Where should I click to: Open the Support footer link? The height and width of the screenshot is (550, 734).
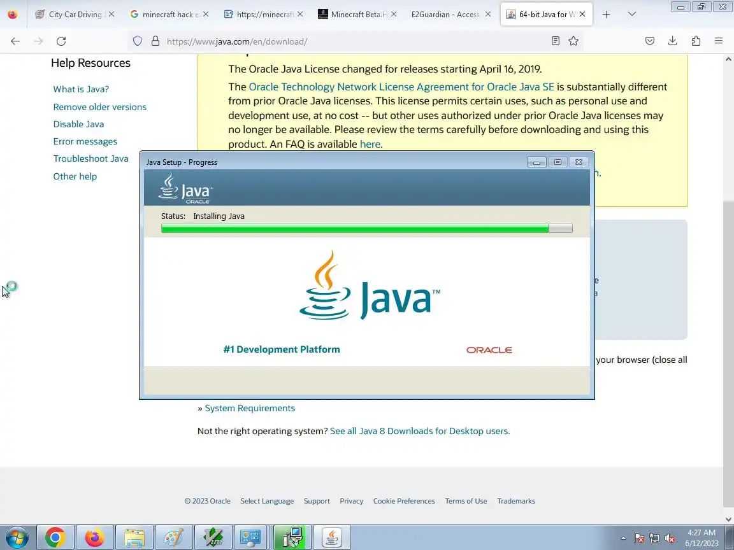point(317,501)
